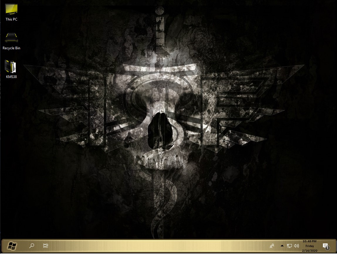Viewport: 337px width, 254px height.
Task: Select the KMS38 desktop shortcut
Action: (11, 69)
